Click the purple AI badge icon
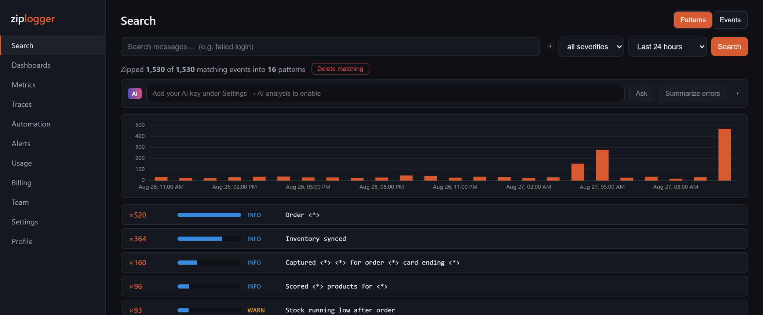763x315 pixels. pyautogui.click(x=135, y=94)
